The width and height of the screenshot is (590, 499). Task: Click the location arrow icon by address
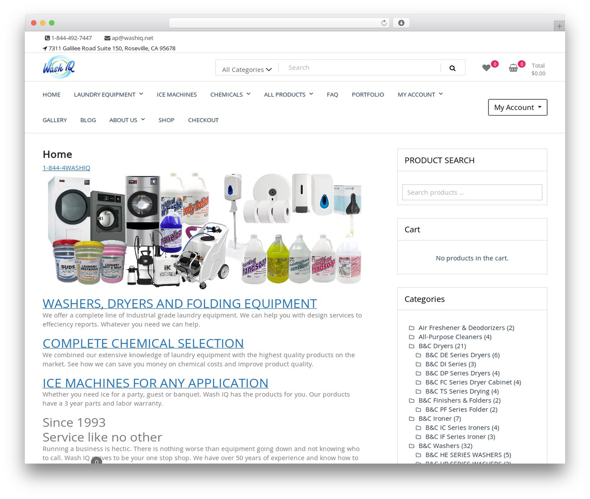[45, 48]
